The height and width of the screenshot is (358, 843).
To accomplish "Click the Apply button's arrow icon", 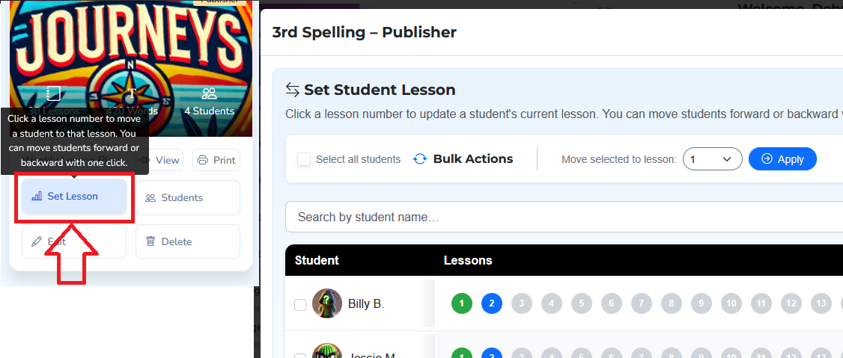I will tap(767, 159).
